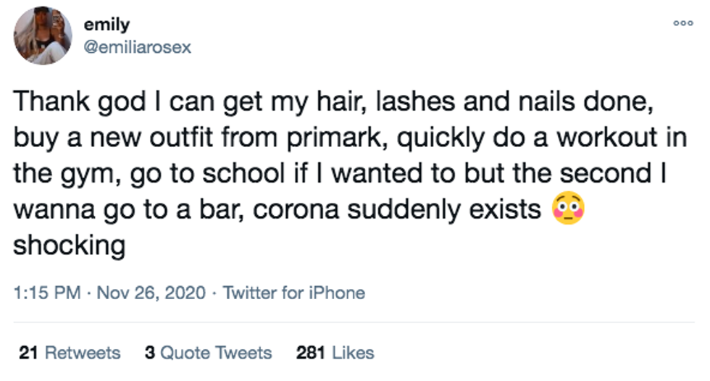Click the @emiliarosex handle
This screenshot has height=381, width=710.
click(138, 48)
